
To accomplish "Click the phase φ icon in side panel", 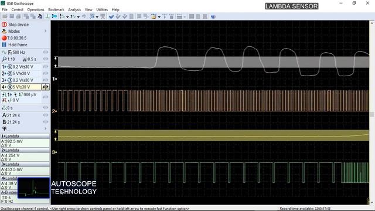I will pyautogui.click(x=4, y=128).
